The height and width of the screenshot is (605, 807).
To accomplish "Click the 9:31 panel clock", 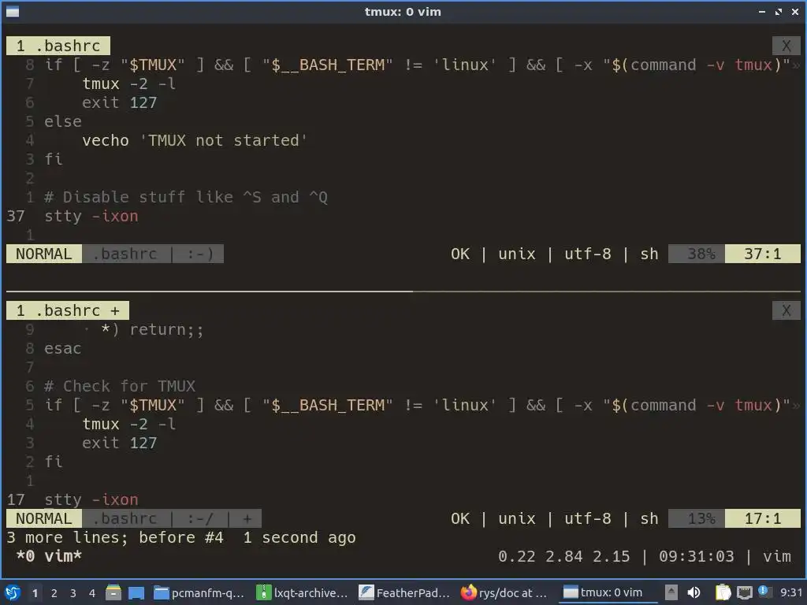I will (x=790, y=592).
